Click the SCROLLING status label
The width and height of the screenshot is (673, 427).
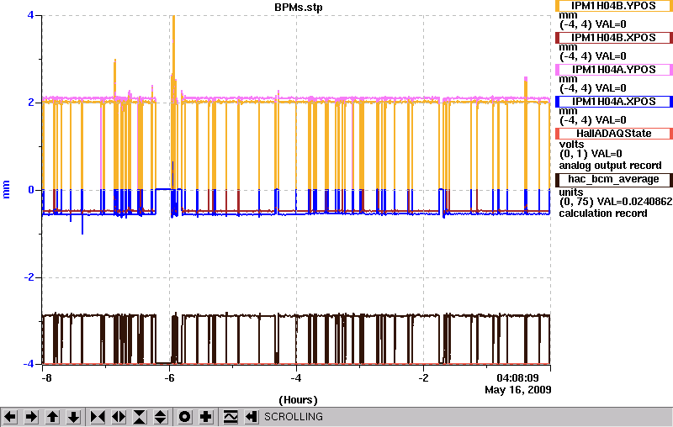pos(293,417)
